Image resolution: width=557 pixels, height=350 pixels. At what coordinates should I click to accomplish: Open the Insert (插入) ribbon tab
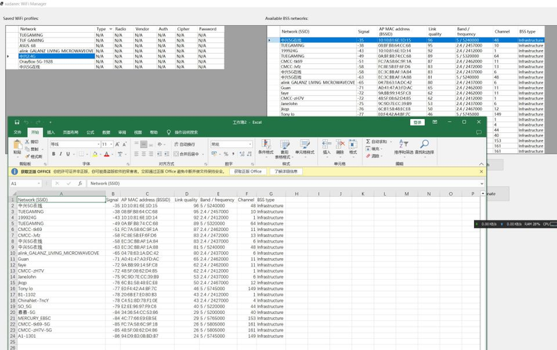pyautogui.click(x=51, y=132)
